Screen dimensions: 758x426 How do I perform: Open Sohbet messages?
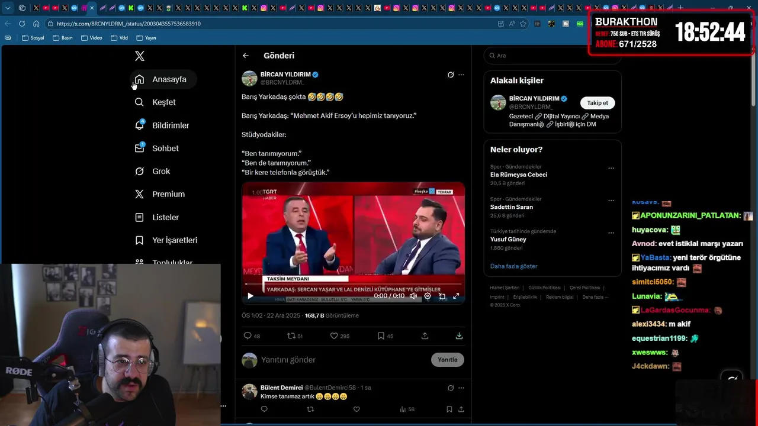click(x=157, y=149)
